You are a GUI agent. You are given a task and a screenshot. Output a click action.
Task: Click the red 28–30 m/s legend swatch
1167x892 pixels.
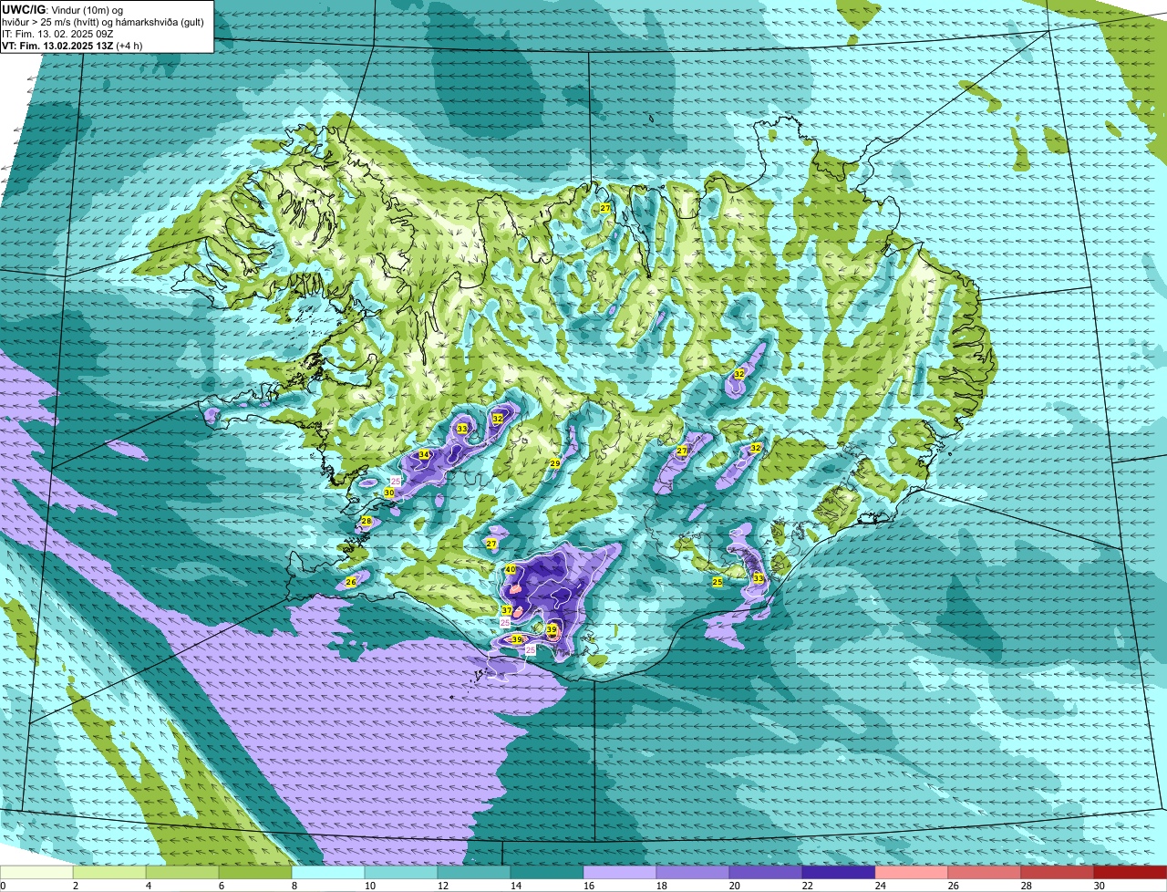pos(1058,872)
